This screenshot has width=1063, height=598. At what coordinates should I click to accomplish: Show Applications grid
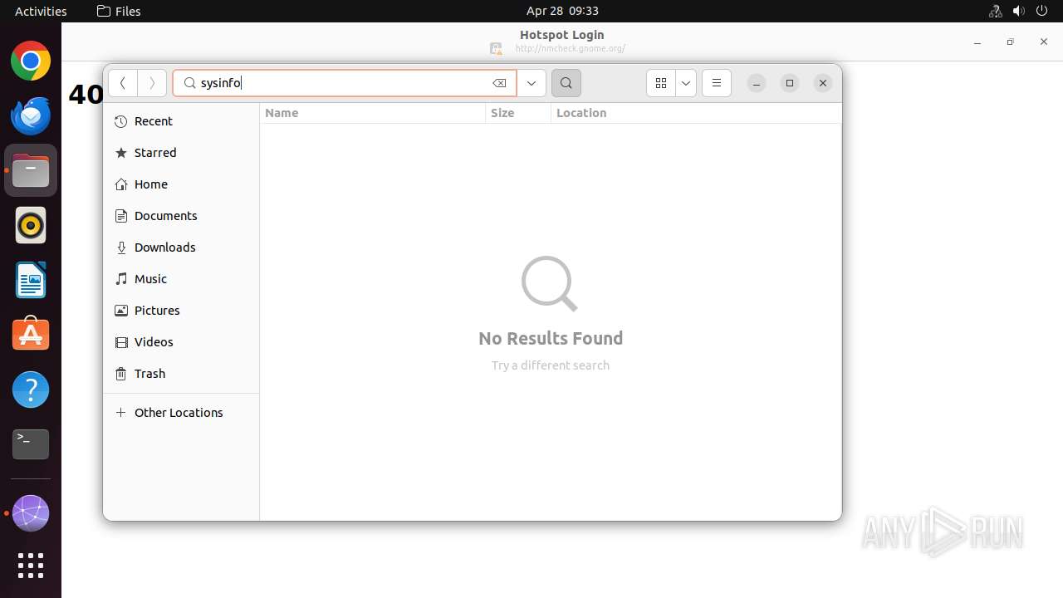pos(31,566)
